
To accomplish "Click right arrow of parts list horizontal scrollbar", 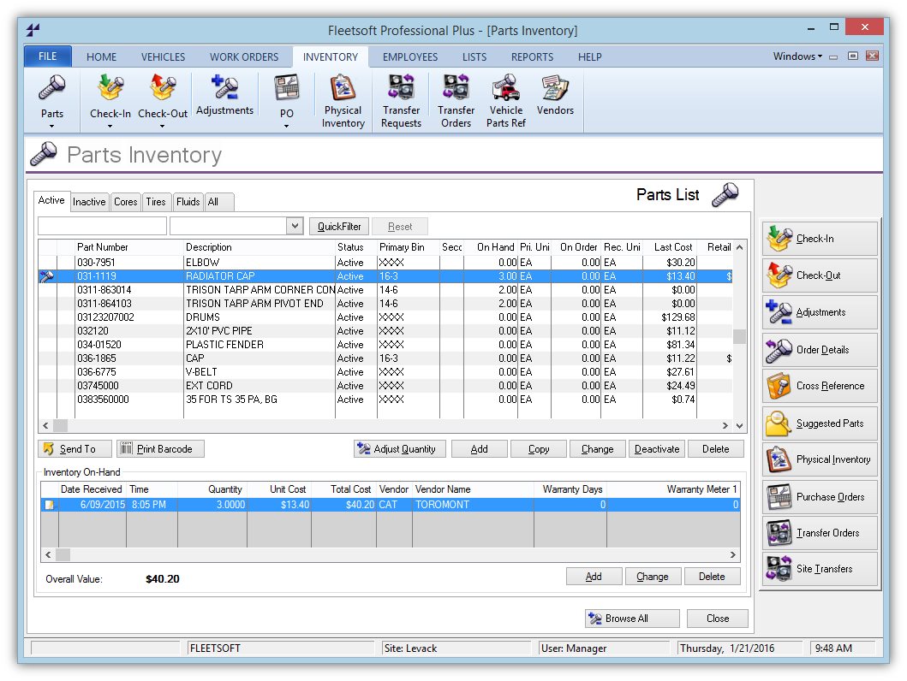I will pyautogui.click(x=725, y=426).
